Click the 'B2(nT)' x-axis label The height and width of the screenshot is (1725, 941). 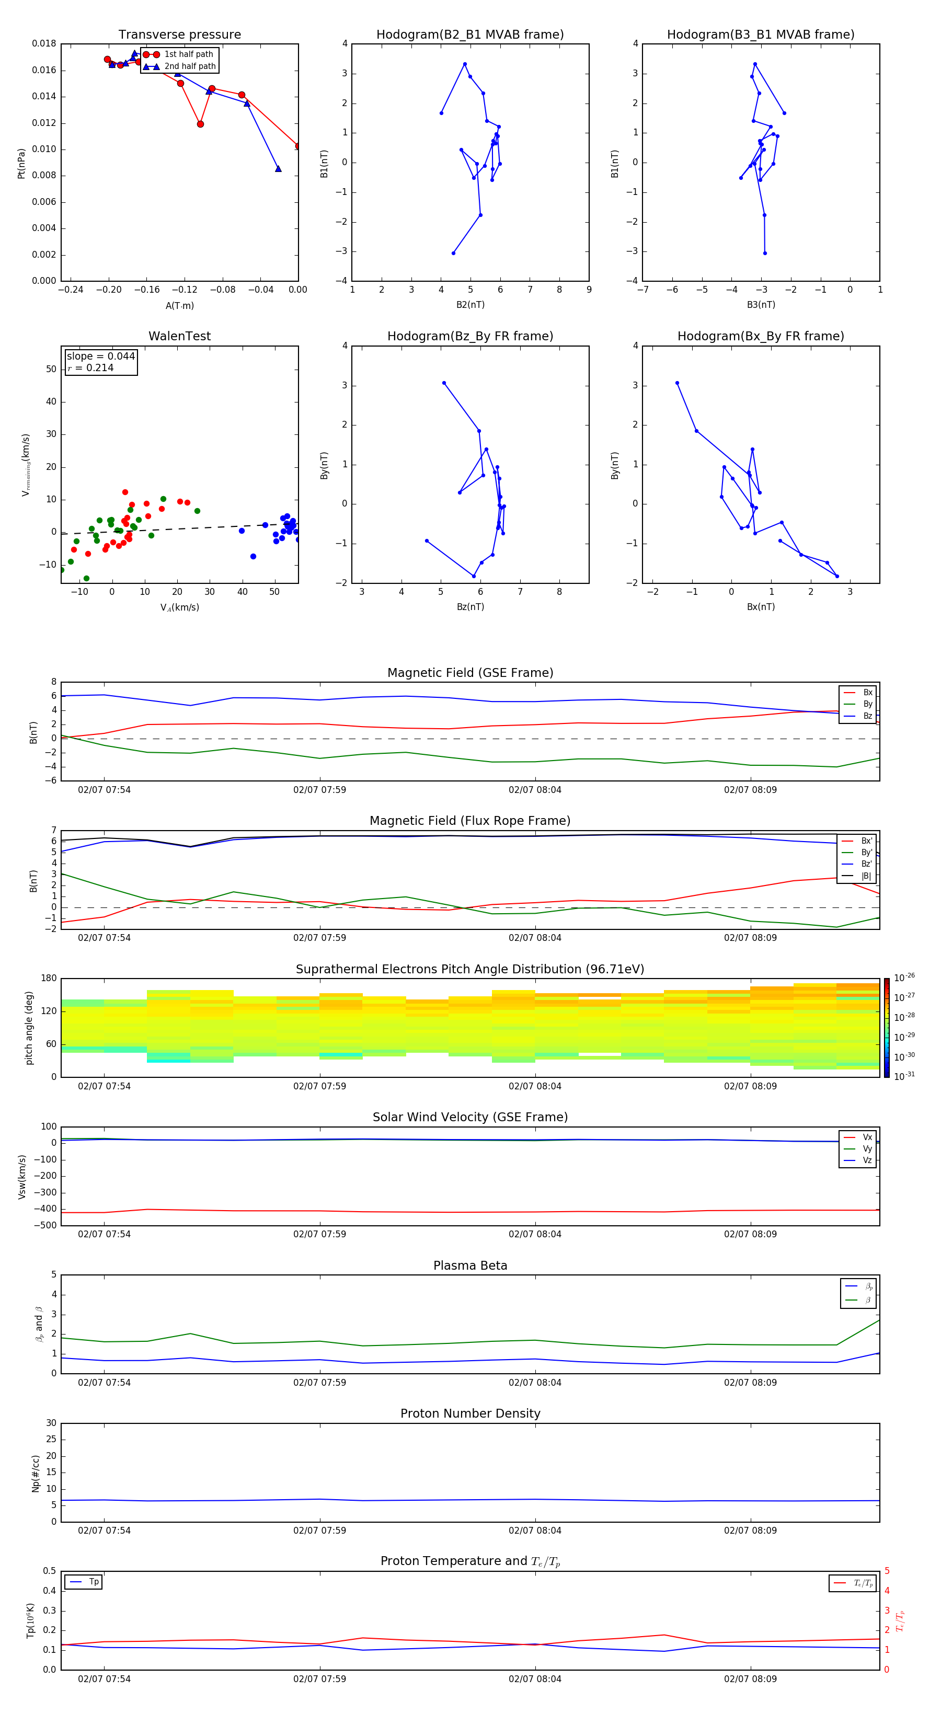click(470, 305)
